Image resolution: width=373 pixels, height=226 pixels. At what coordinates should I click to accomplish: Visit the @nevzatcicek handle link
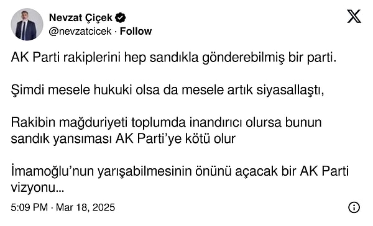pyautogui.click(x=80, y=31)
